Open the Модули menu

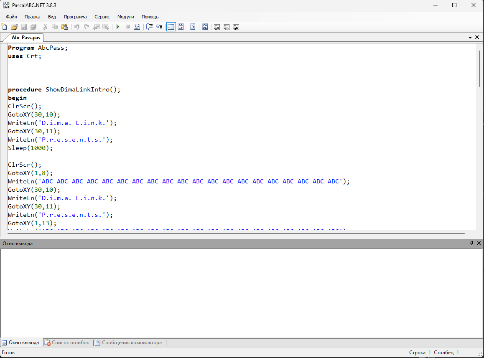point(126,17)
